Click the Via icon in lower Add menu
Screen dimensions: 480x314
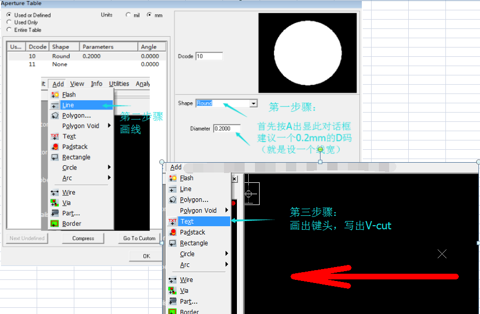pyautogui.click(x=173, y=291)
